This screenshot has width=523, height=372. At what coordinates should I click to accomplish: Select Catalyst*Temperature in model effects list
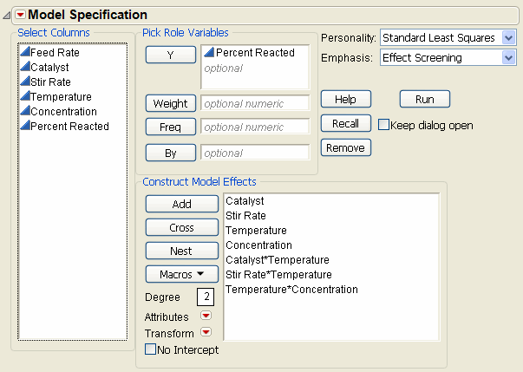pyautogui.click(x=277, y=259)
